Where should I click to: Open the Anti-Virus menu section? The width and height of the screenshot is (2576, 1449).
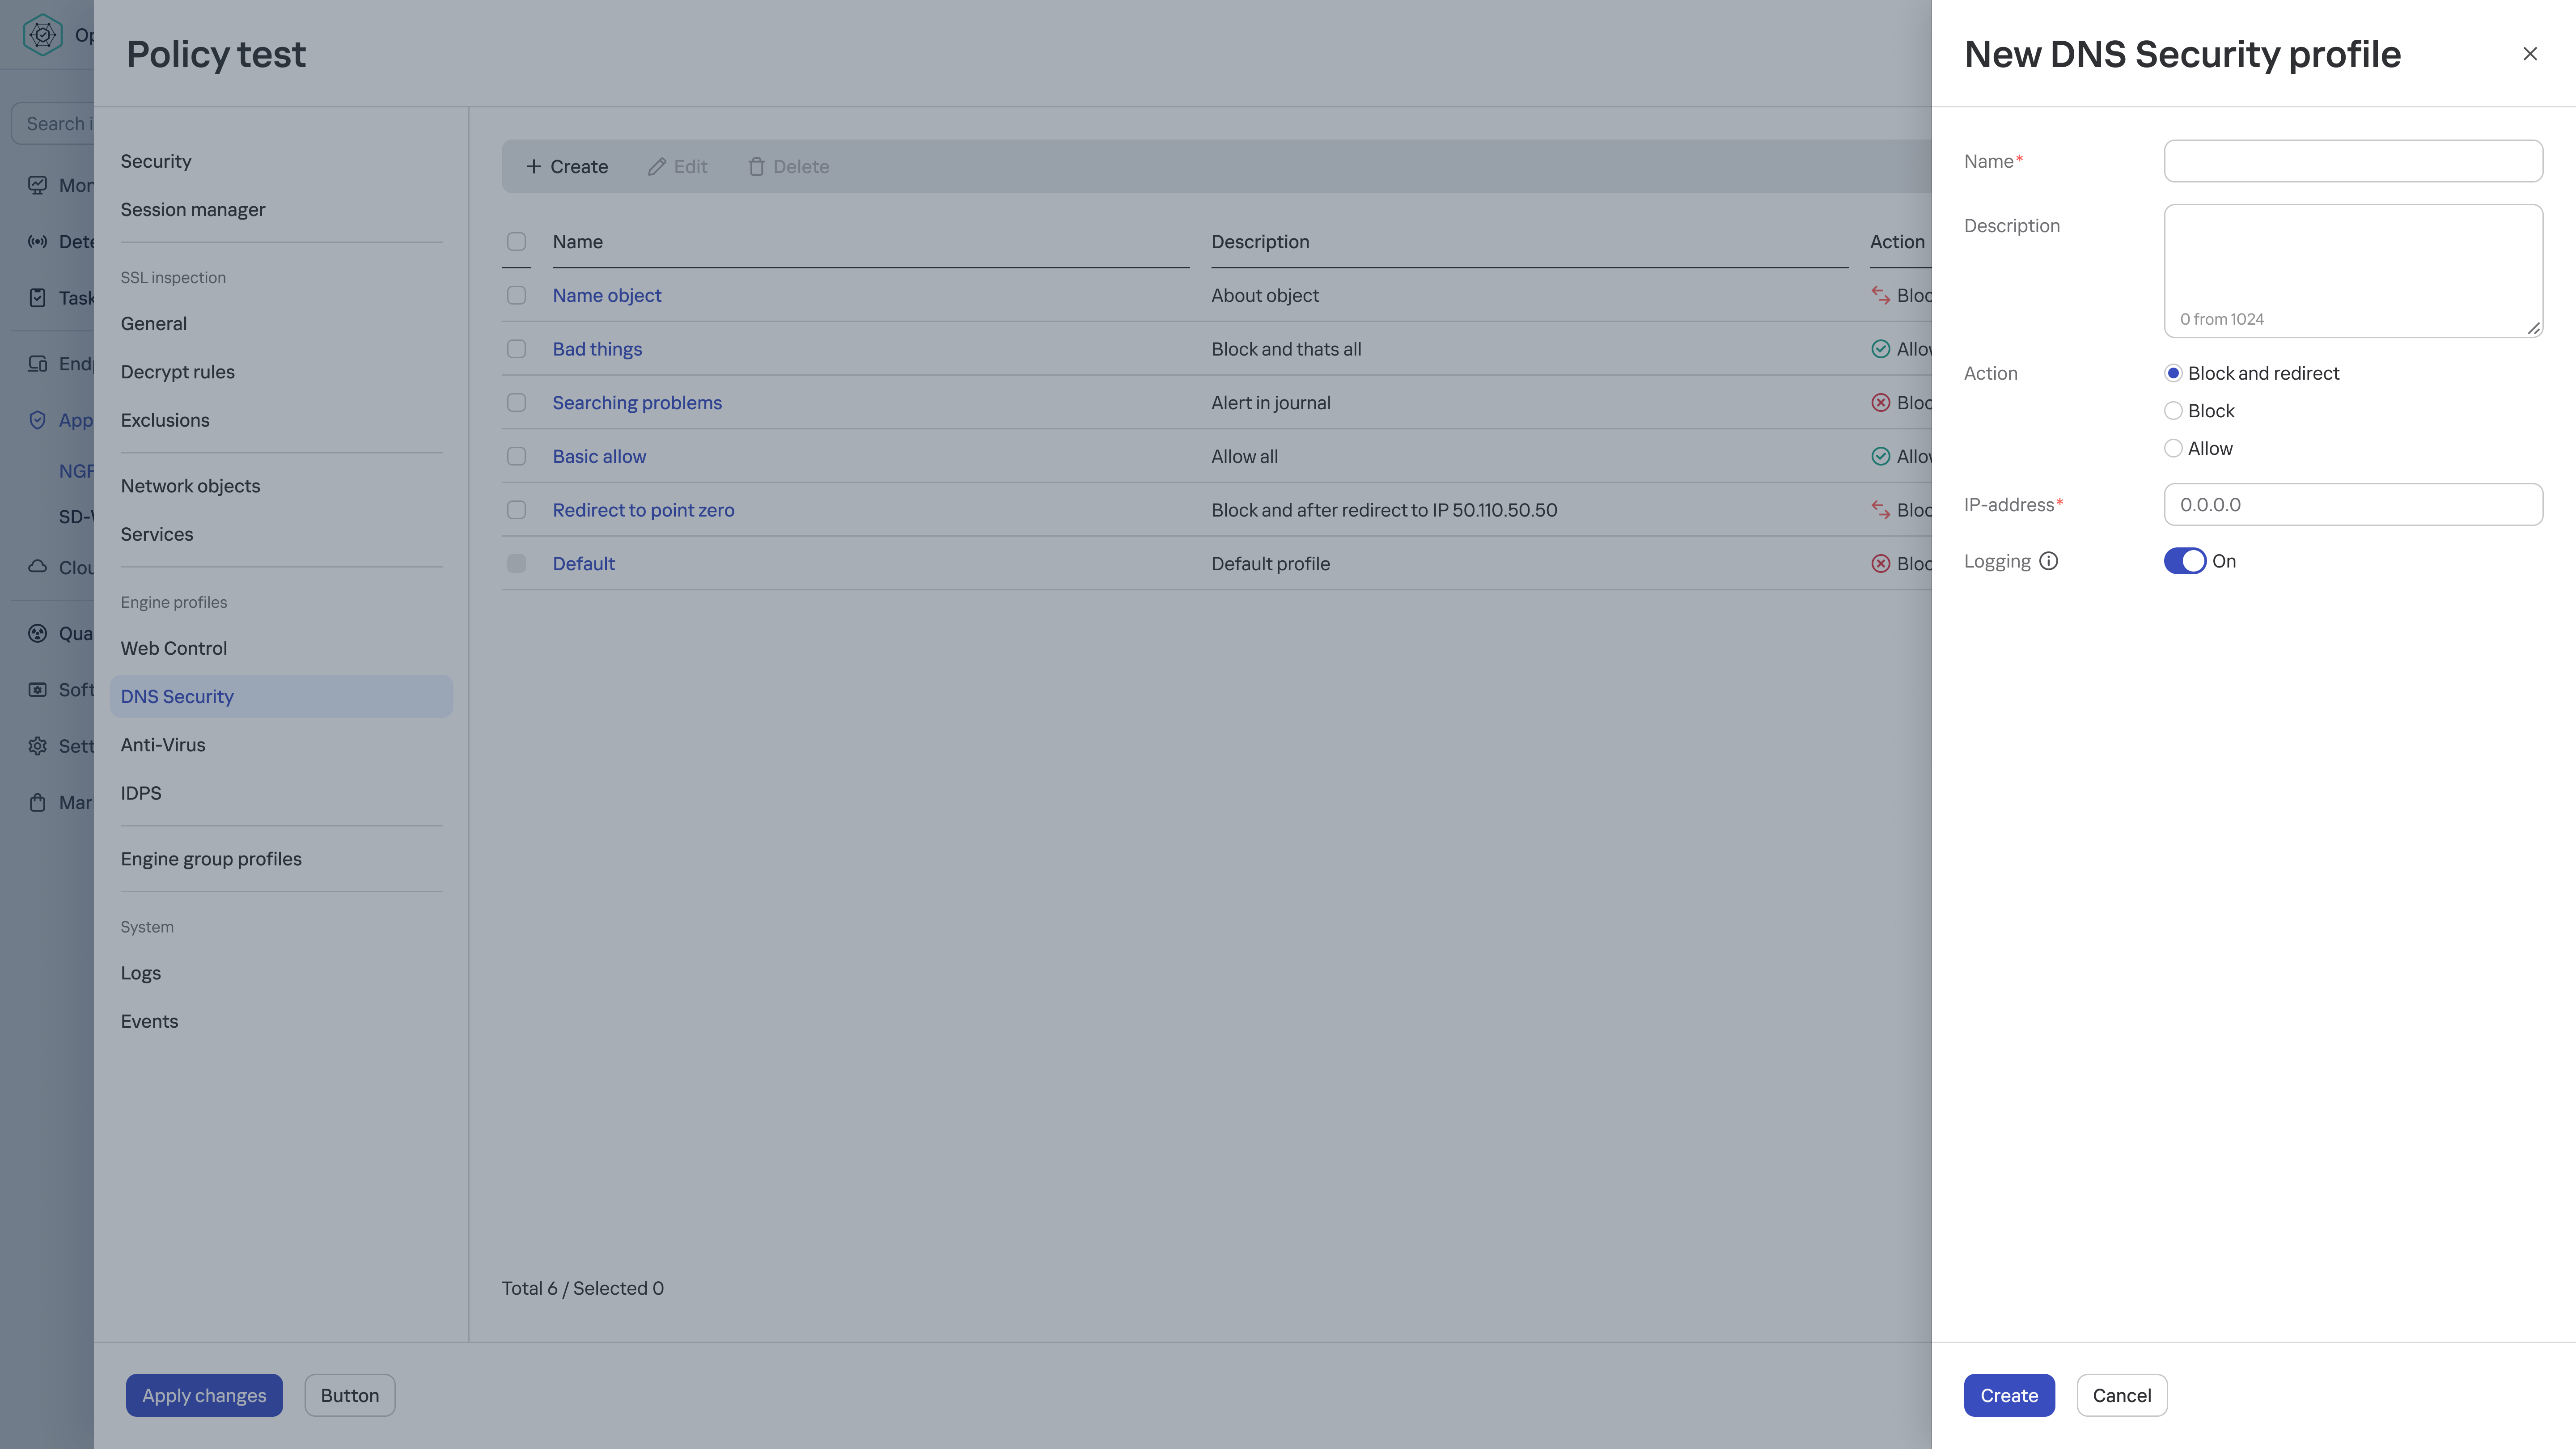coord(163,745)
